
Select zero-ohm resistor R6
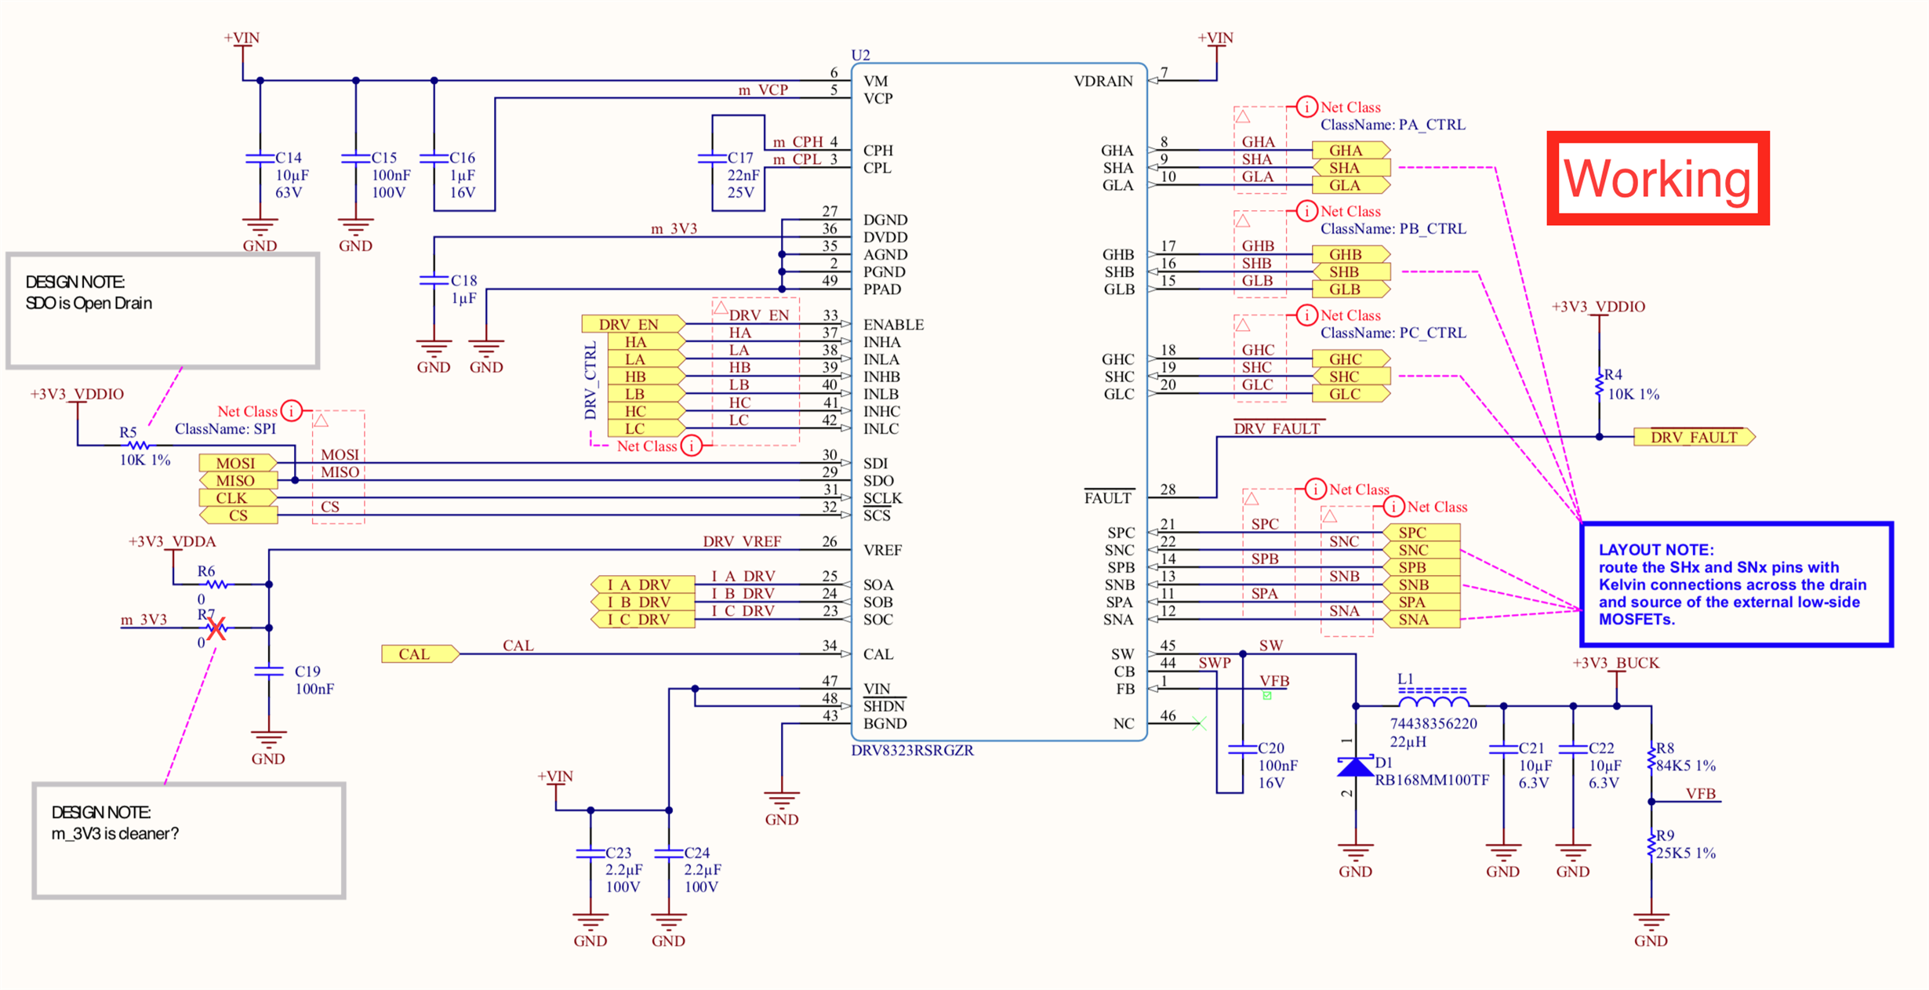click(x=217, y=584)
